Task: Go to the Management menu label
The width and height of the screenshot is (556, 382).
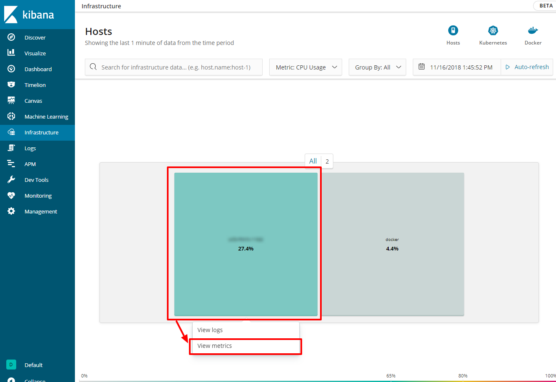Action: 41,211
